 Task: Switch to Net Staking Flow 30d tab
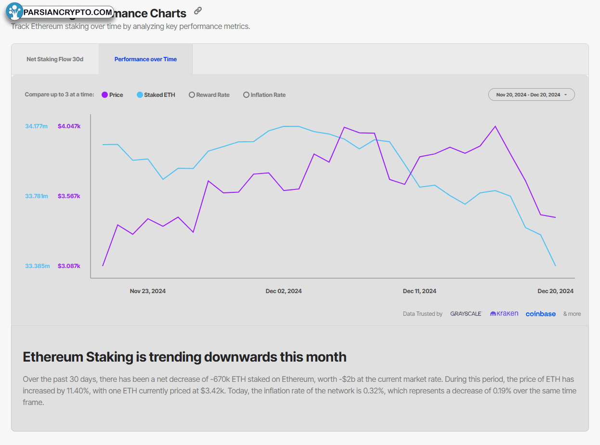[x=55, y=59]
